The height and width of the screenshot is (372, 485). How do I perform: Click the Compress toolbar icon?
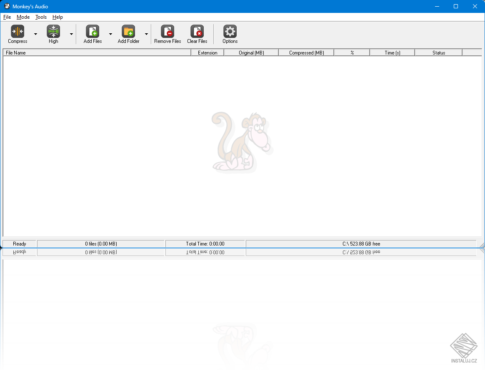click(x=17, y=32)
